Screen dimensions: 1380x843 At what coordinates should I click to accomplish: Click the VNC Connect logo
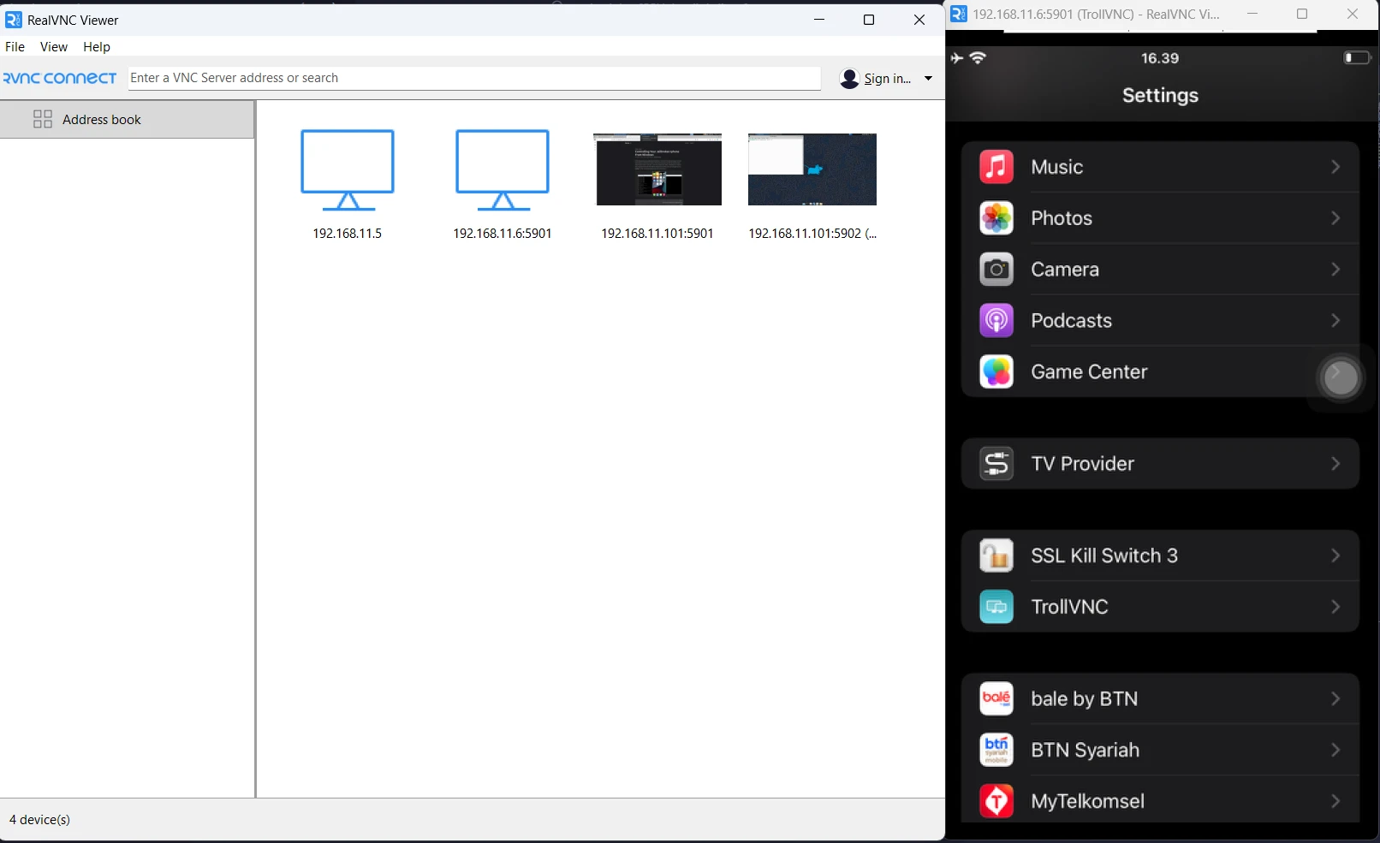click(x=59, y=78)
